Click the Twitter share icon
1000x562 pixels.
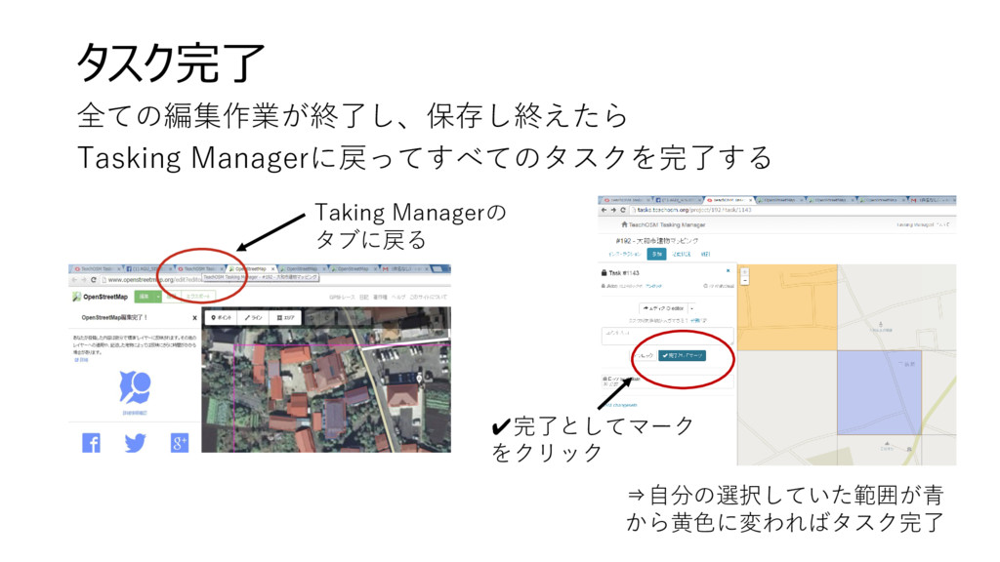tap(135, 442)
